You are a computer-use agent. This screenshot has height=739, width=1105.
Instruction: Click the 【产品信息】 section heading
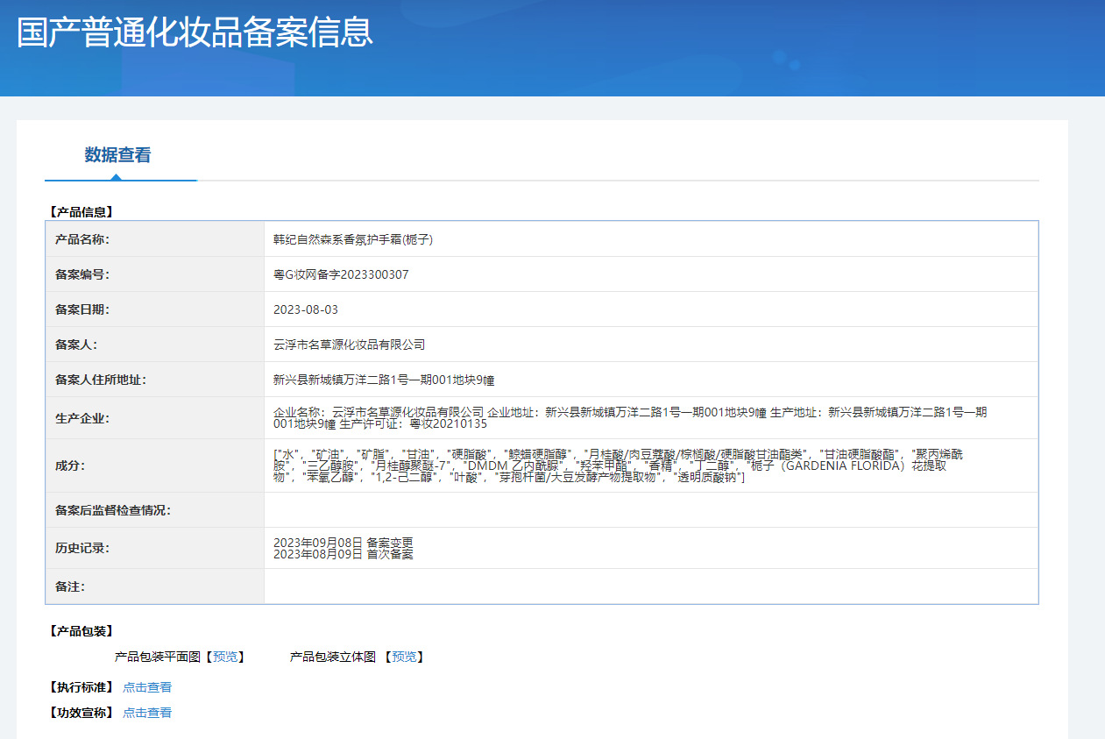(81, 211)
